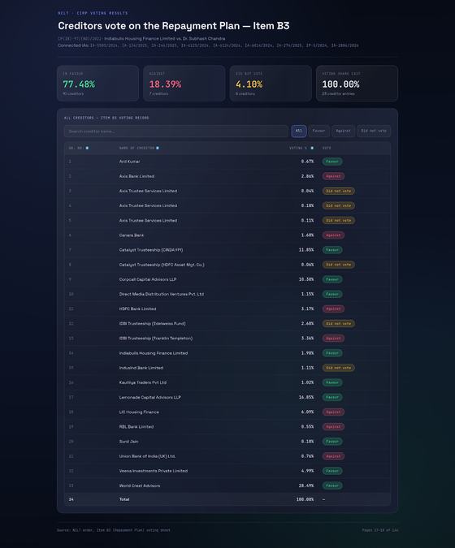Focus the search creditor name field
The width and height of the screenshot is (455, 548).
tap(176, 131)
